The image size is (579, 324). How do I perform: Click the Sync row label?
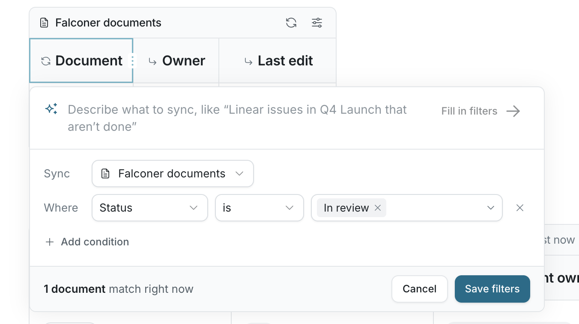57,174
